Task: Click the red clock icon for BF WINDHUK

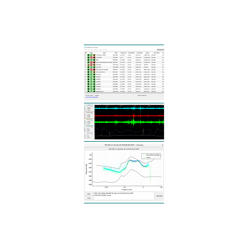Action: (x=91, y=57)
